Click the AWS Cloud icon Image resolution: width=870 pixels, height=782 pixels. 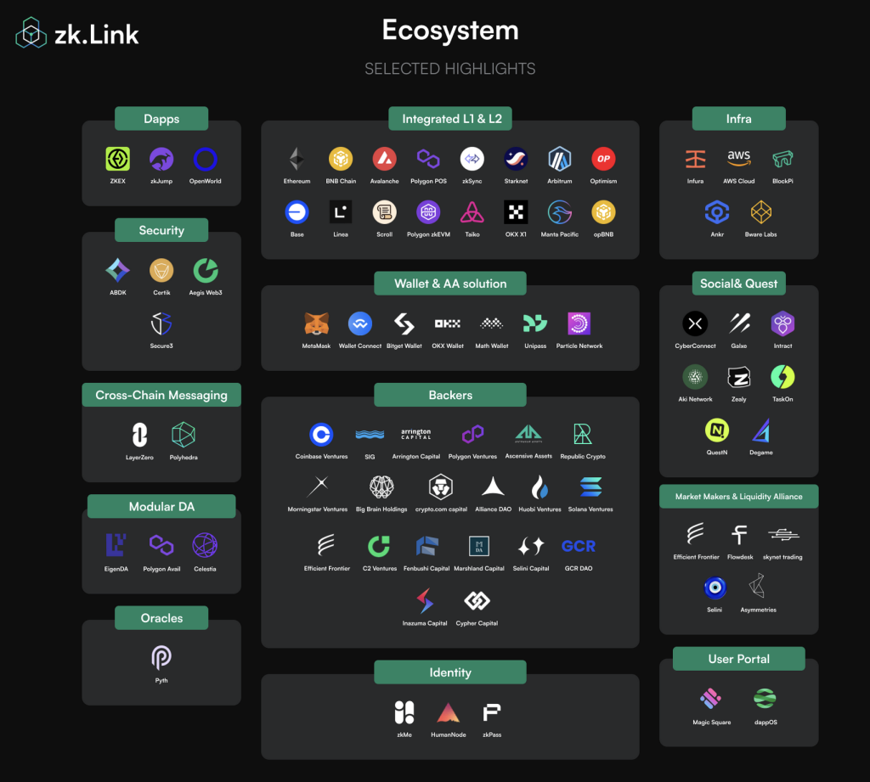[x=739, y=159]
